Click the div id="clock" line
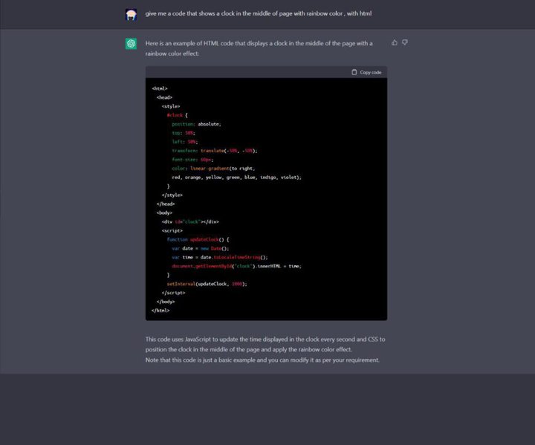Screen dimensions: 535x445 click(190, 222)
